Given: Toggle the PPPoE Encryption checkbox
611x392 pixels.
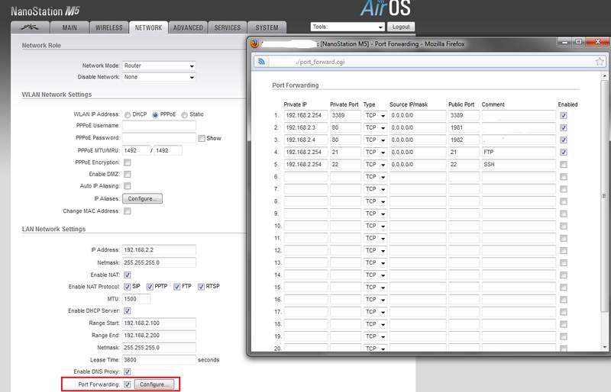Looking at the screenshot, I should pos(128,162).
